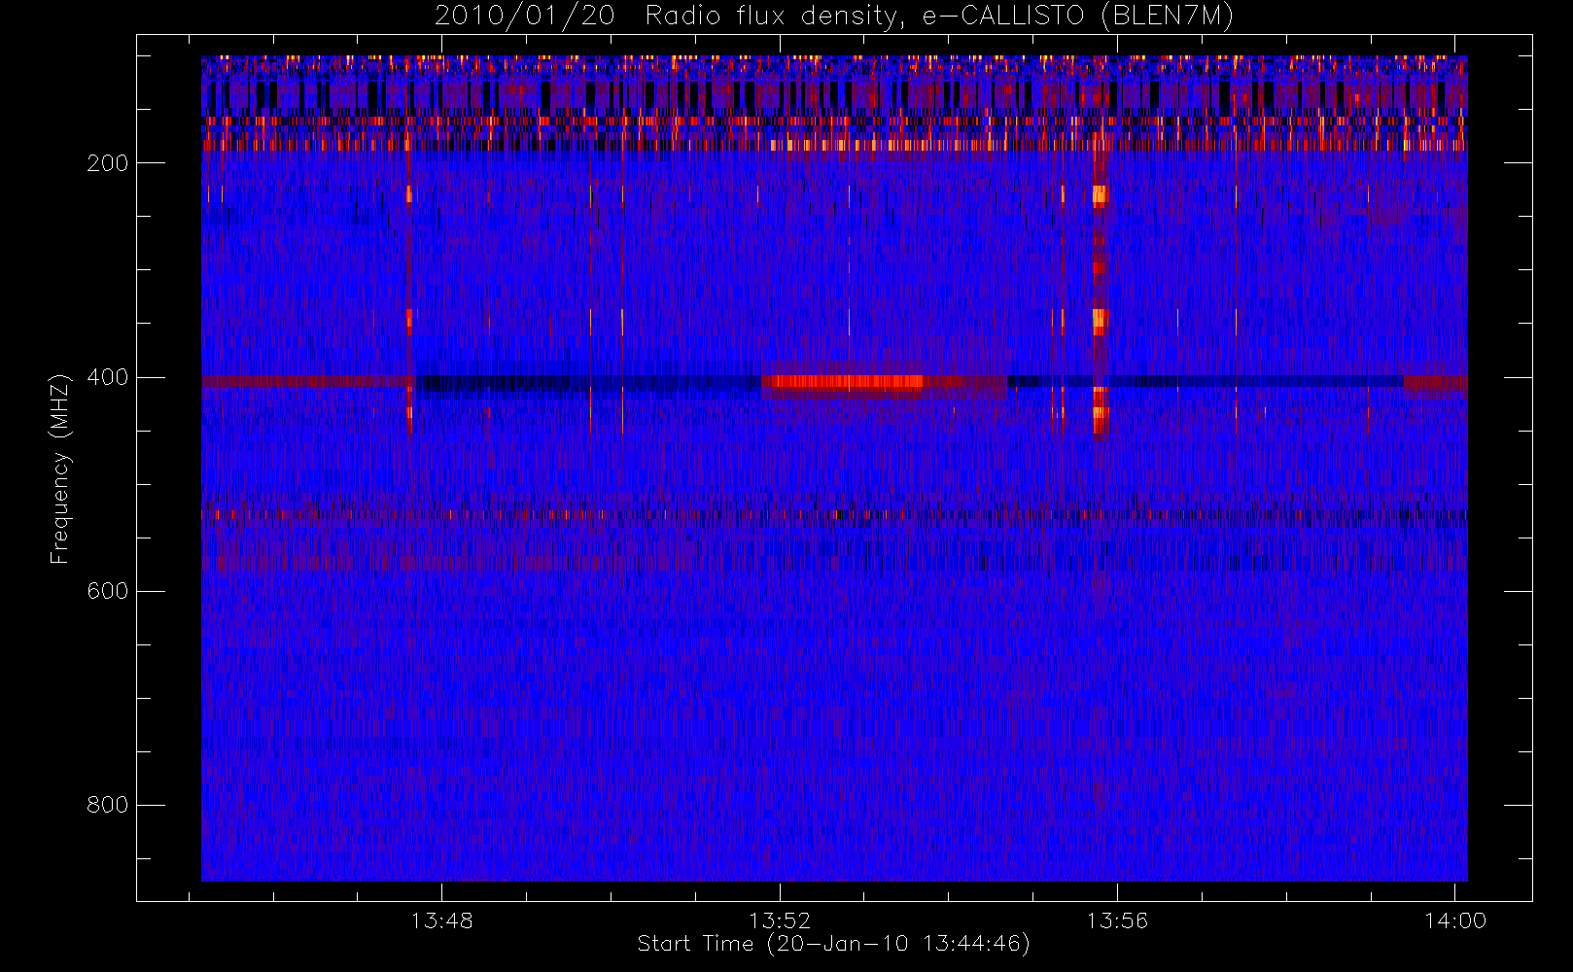
Task: Click the 13:52 time tick label
Action: [780, 920]
